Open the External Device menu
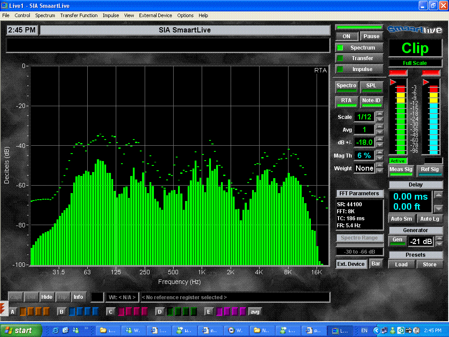The image size is (449, 337). [156, 15]
